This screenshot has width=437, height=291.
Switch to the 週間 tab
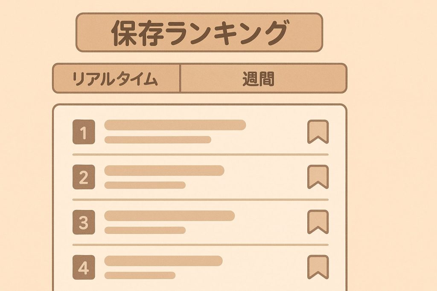(263, 78)
